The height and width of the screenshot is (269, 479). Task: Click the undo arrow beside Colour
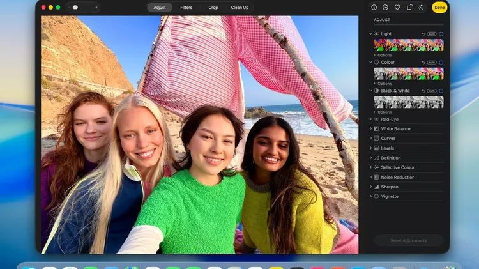point(423,62)
